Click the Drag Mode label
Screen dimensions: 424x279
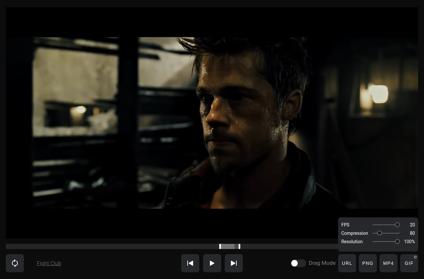click(322, 263)
